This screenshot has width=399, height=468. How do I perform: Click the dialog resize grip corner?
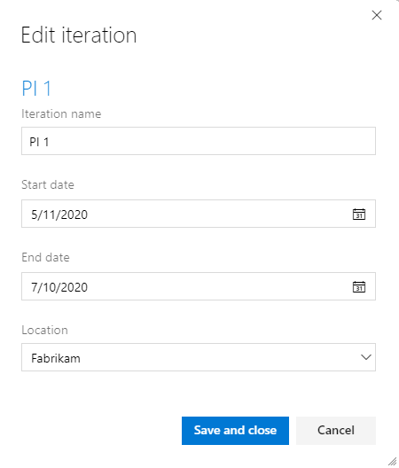point(393,461)
